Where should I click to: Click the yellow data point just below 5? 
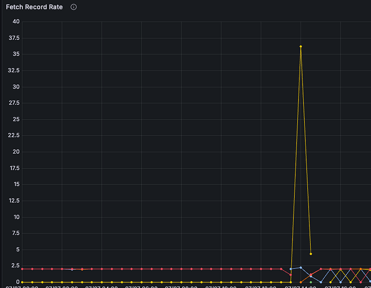point(311,254)
